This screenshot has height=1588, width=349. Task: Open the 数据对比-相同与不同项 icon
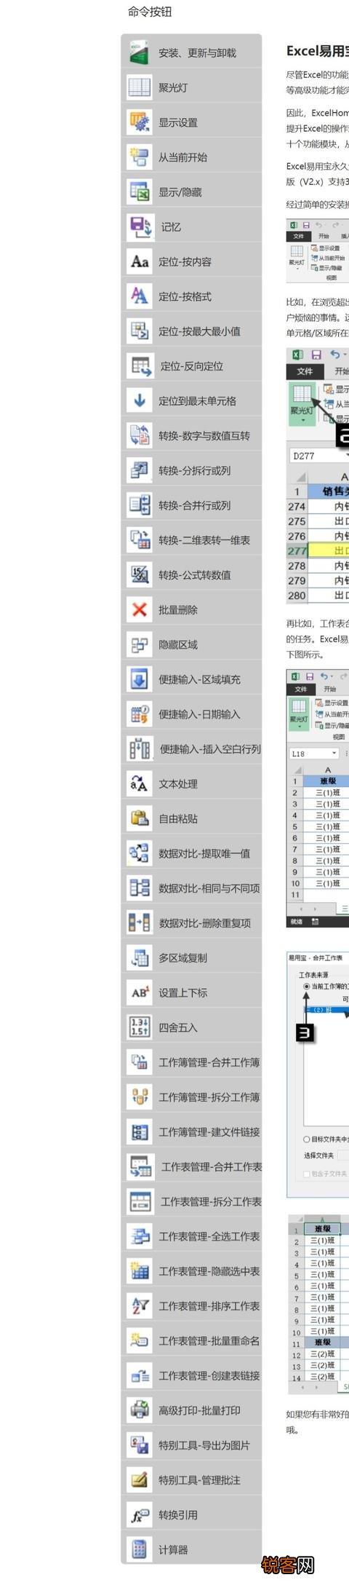point(139,888)
